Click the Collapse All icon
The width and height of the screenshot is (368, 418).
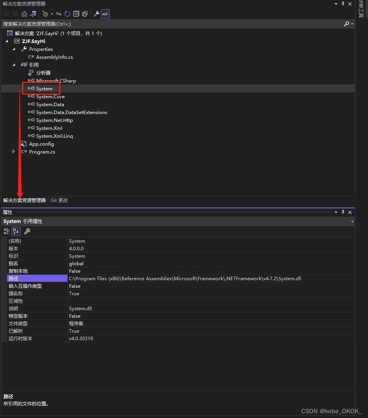76,14
